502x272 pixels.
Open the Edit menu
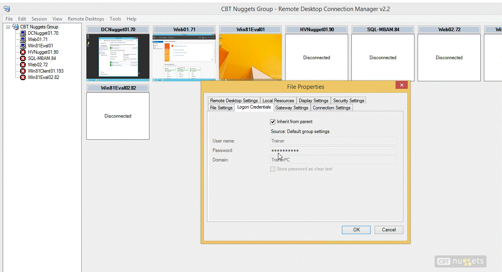[22, 19]
